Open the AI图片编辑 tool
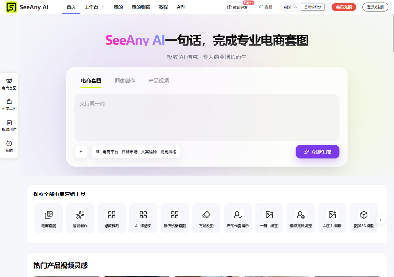Screen dimensions: 394x277 (332, 218)
